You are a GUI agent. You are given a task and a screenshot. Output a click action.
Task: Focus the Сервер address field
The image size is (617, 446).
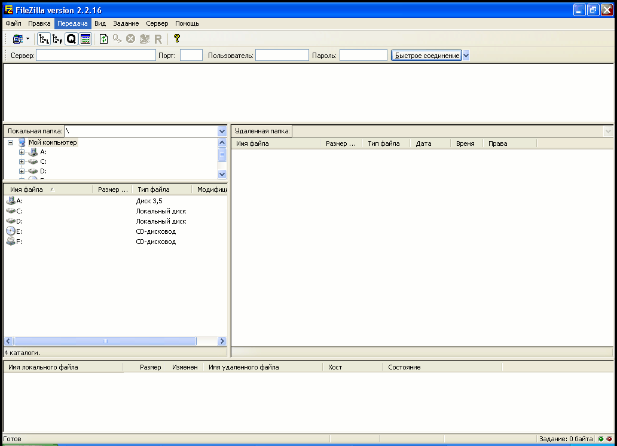[x=96, y=55]
